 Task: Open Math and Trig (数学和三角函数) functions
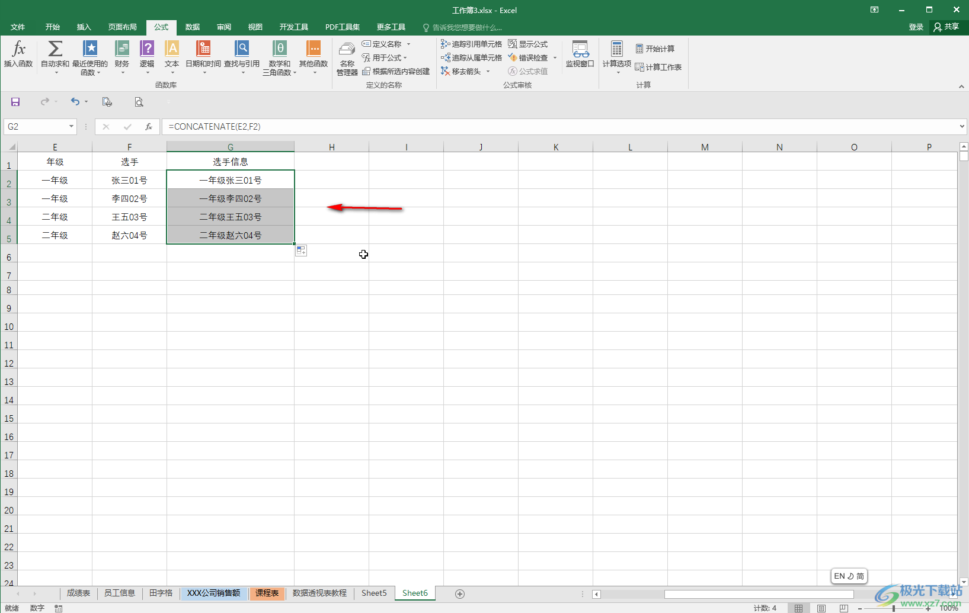pos(280,57)
